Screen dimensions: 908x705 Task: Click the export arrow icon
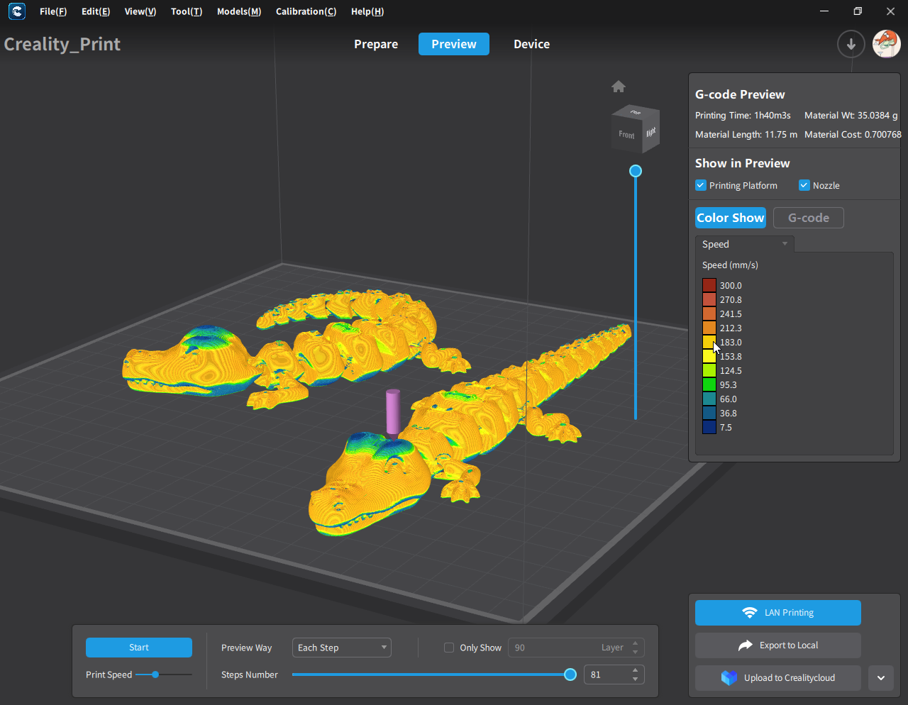(x=745, y=645)
